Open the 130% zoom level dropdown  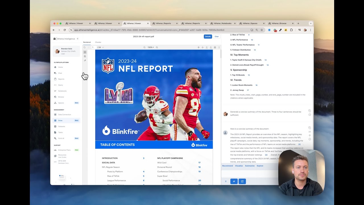tap(150, 47)
